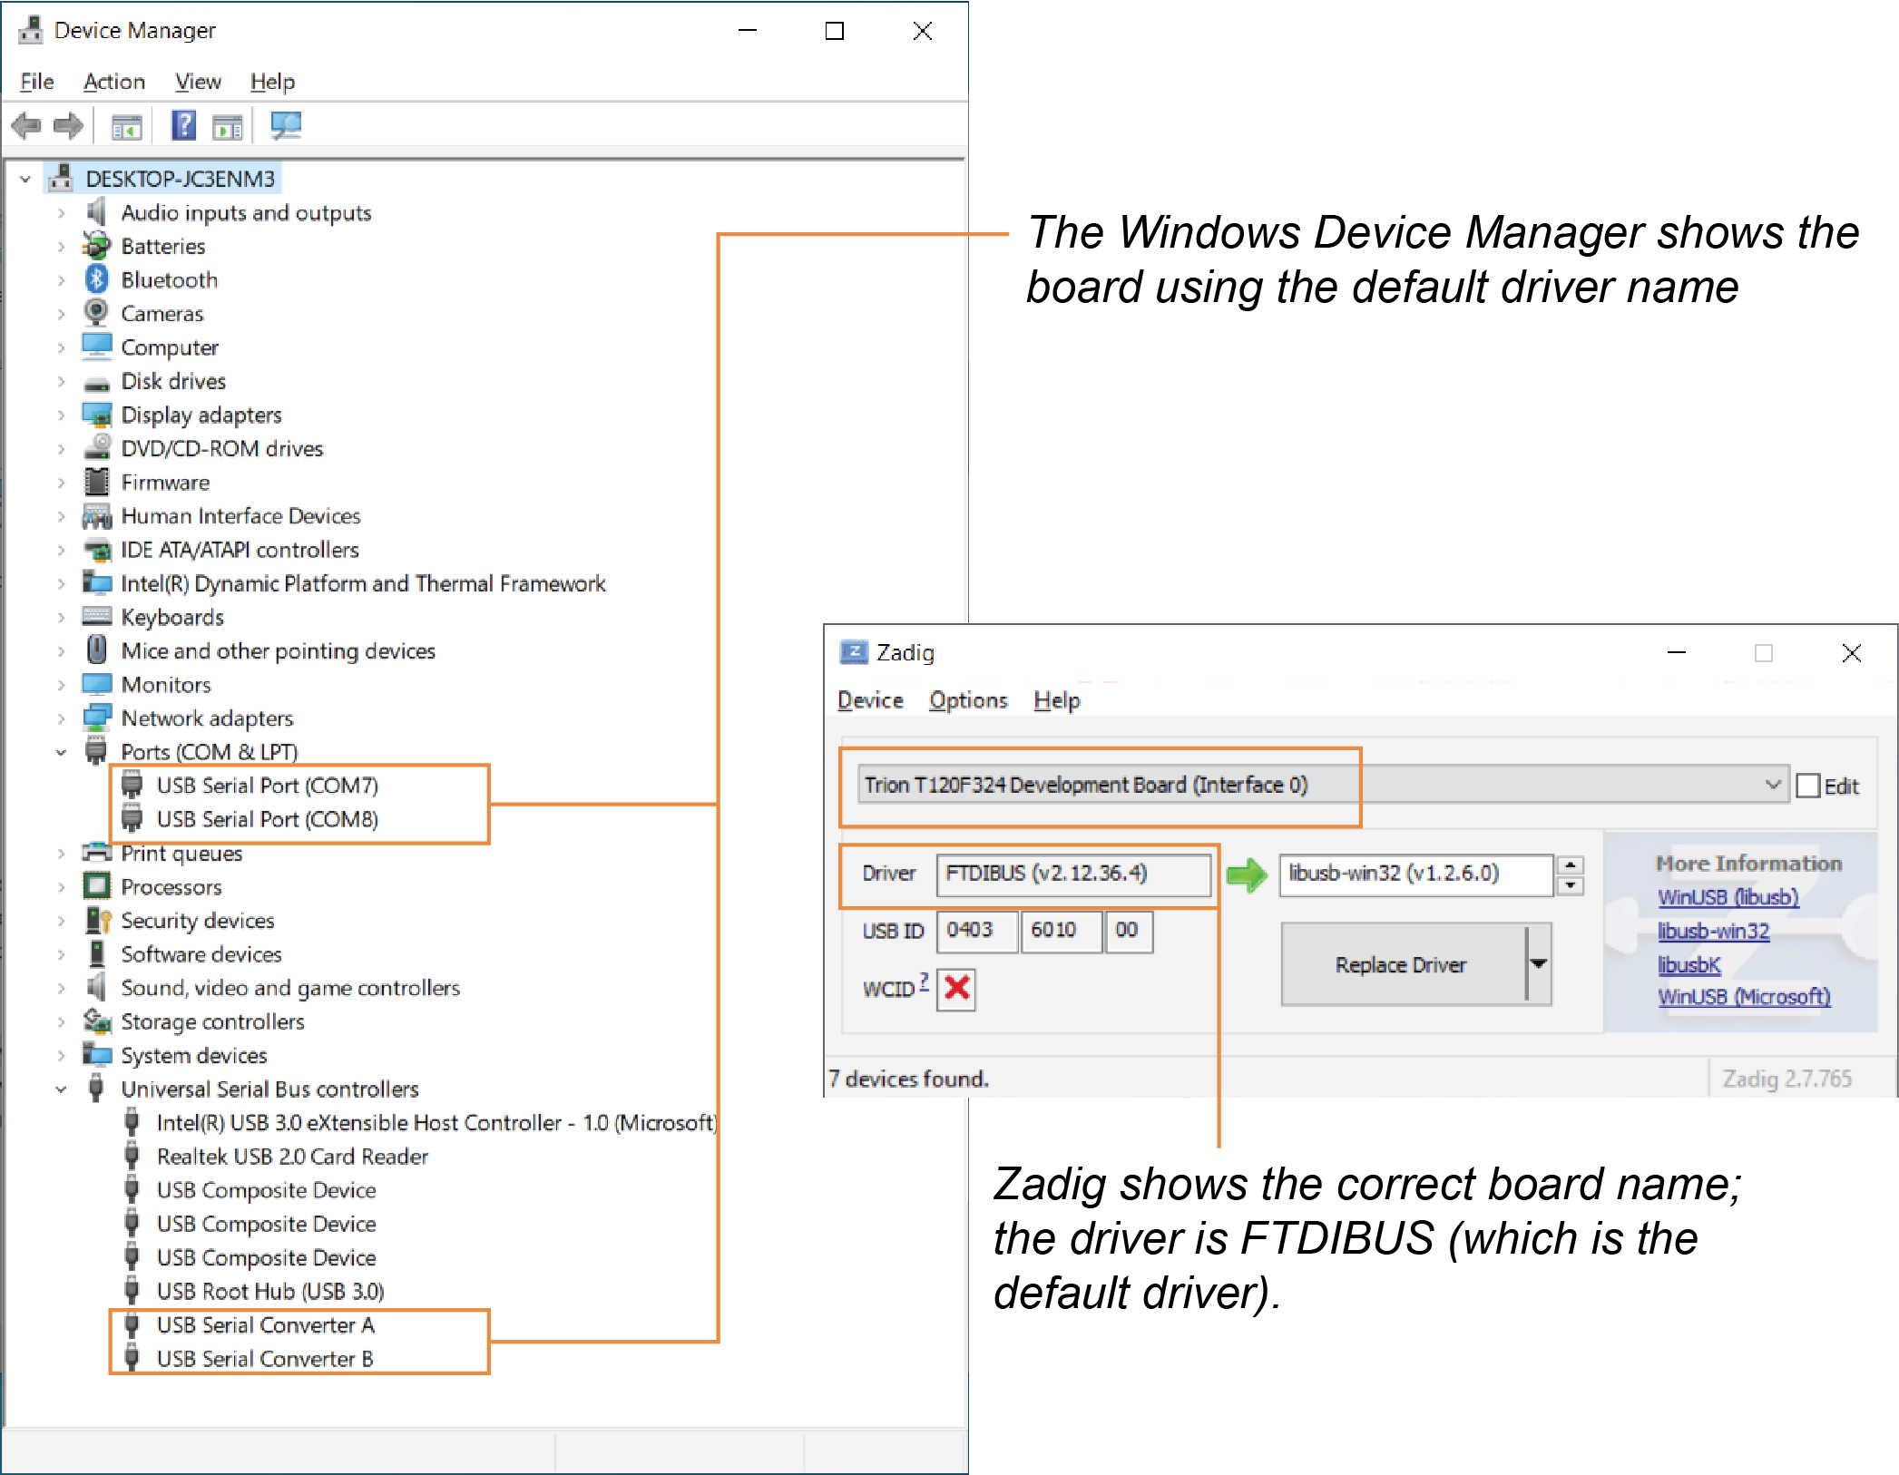Click the blue Help question-mark icon
Screen dimensions: 1899x1475
[x=183, y=125]
